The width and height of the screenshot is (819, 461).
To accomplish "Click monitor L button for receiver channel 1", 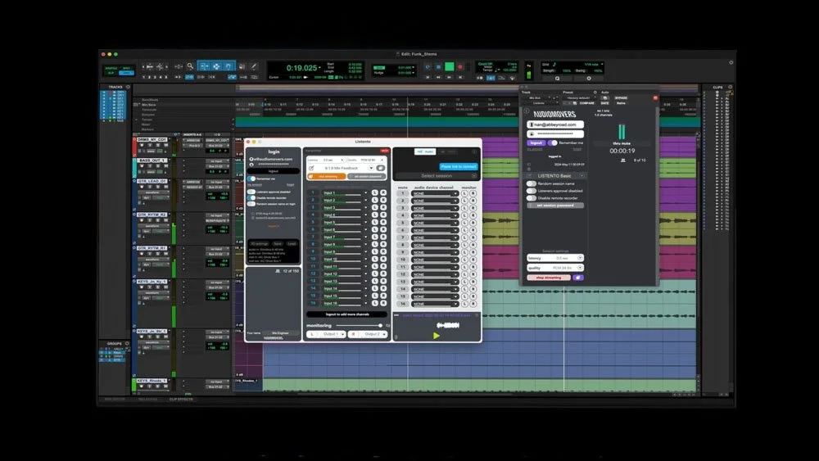I will point(464,193).
